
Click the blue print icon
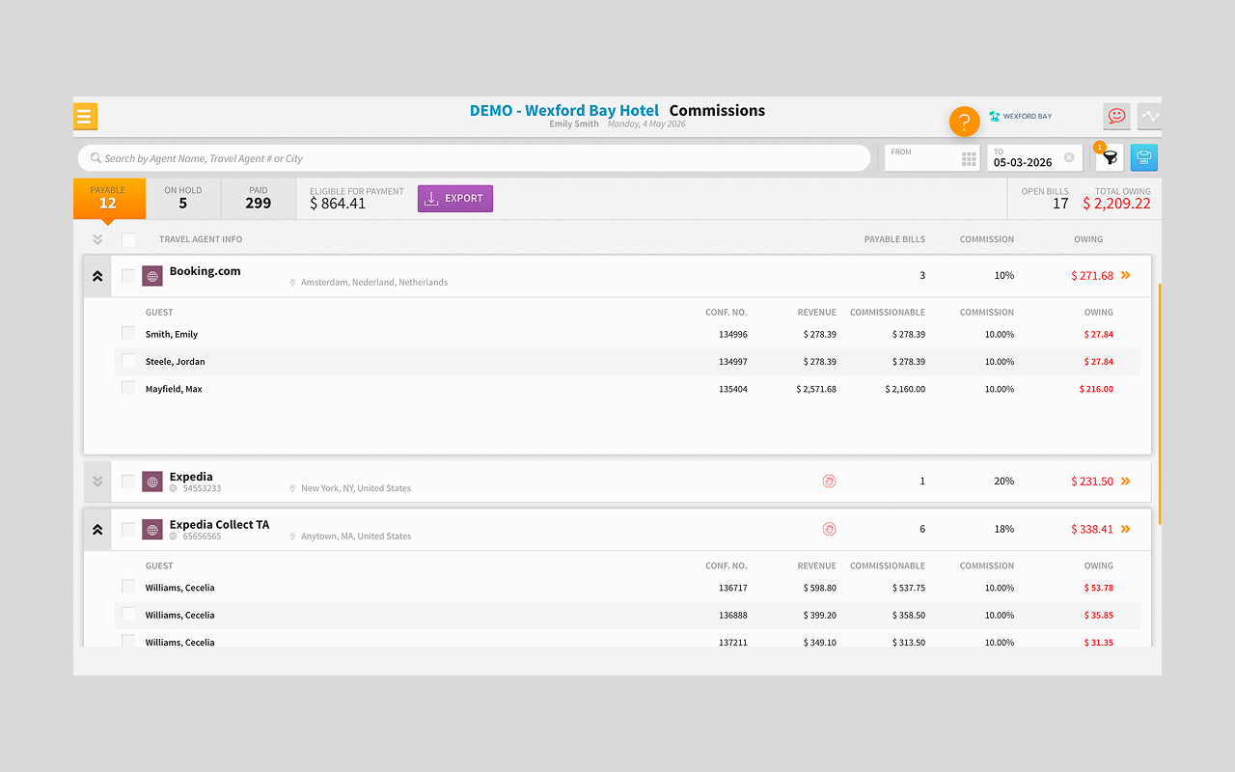1143,157
